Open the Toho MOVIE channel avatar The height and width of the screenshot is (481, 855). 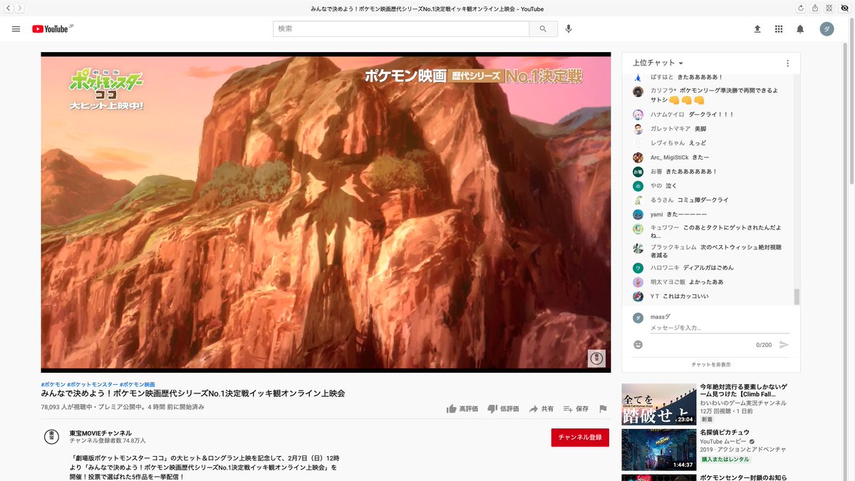51,437
